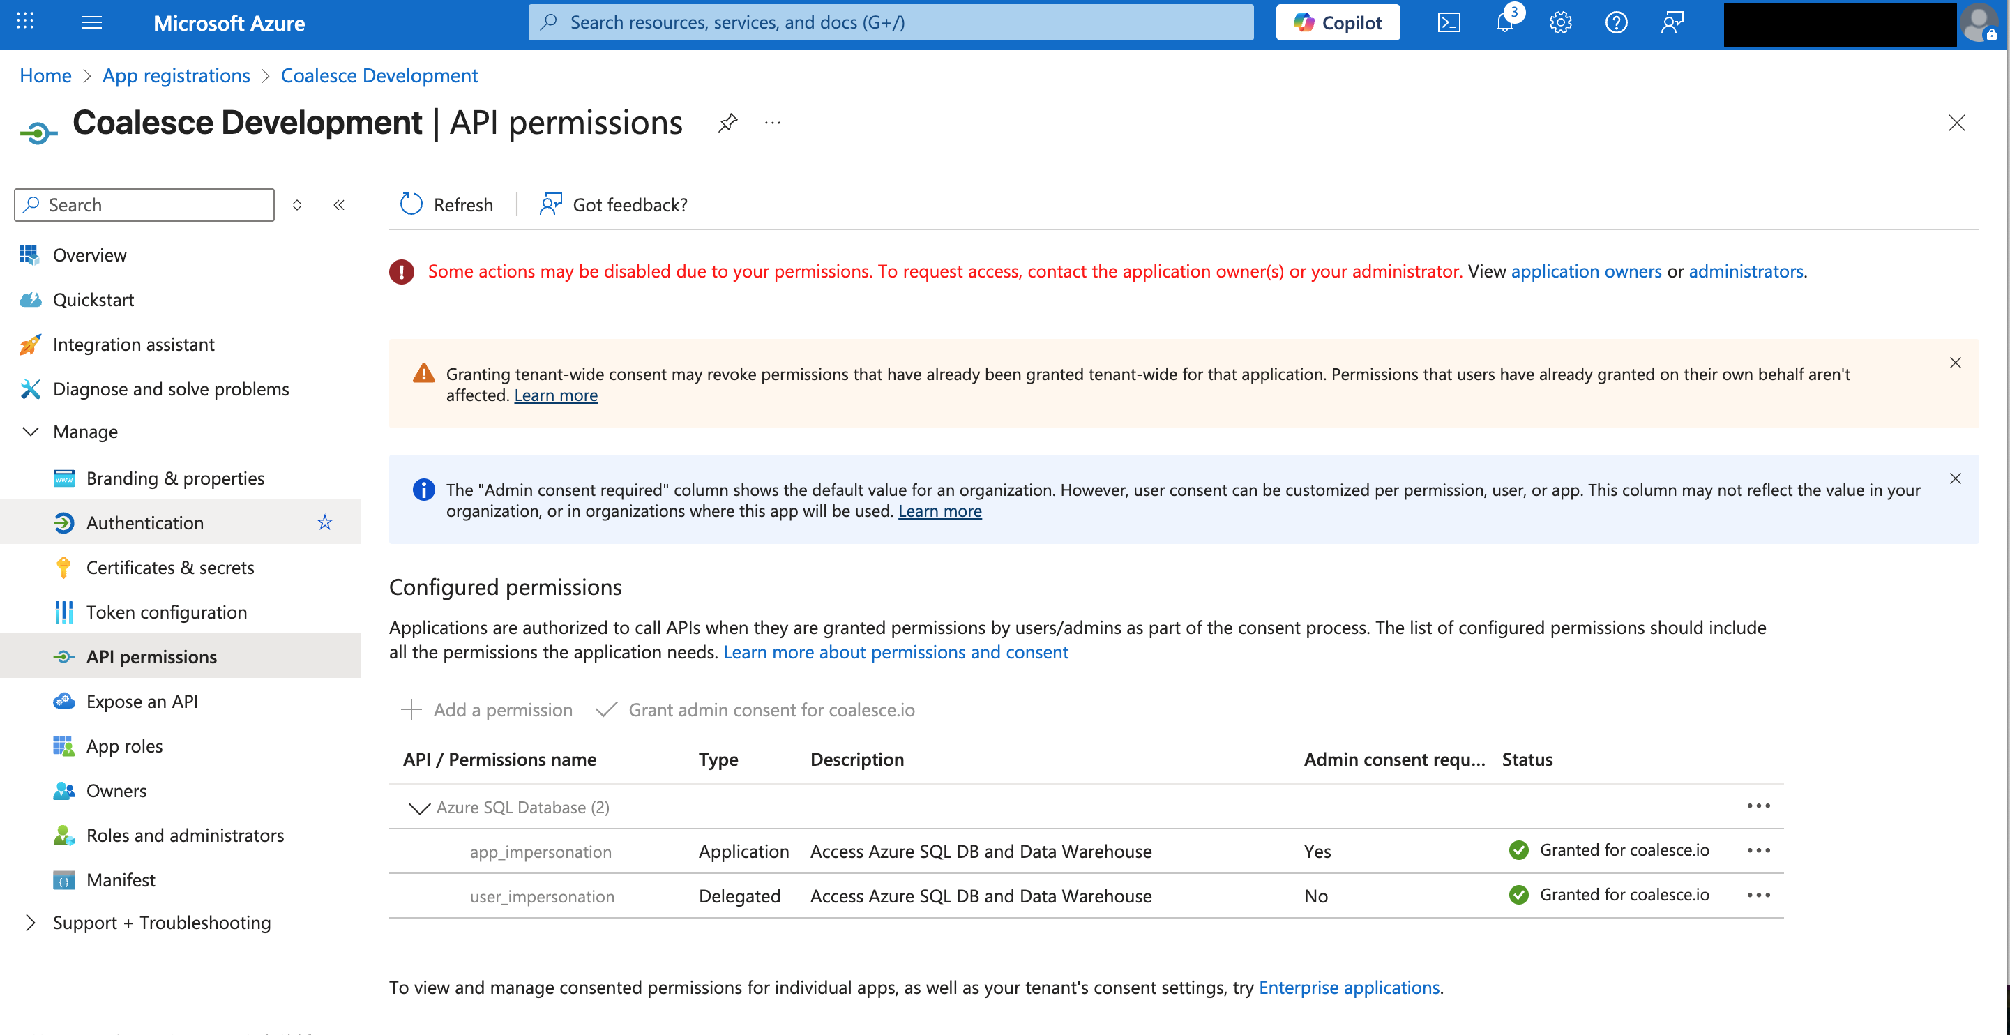Click the Refresh icon button
Viewport: 2010px width, 1035px height.
(411, 204)
